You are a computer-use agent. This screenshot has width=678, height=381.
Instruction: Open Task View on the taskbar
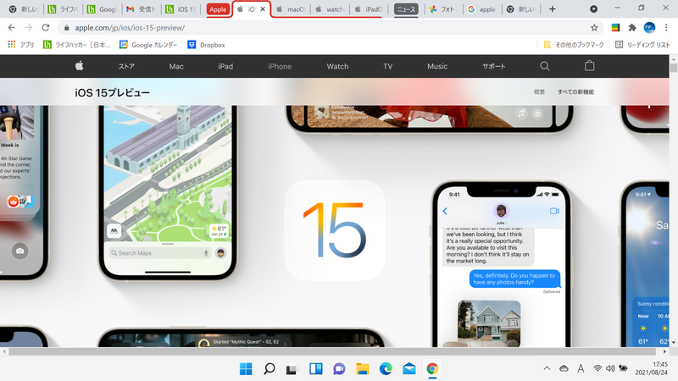[x=292, y=368]
